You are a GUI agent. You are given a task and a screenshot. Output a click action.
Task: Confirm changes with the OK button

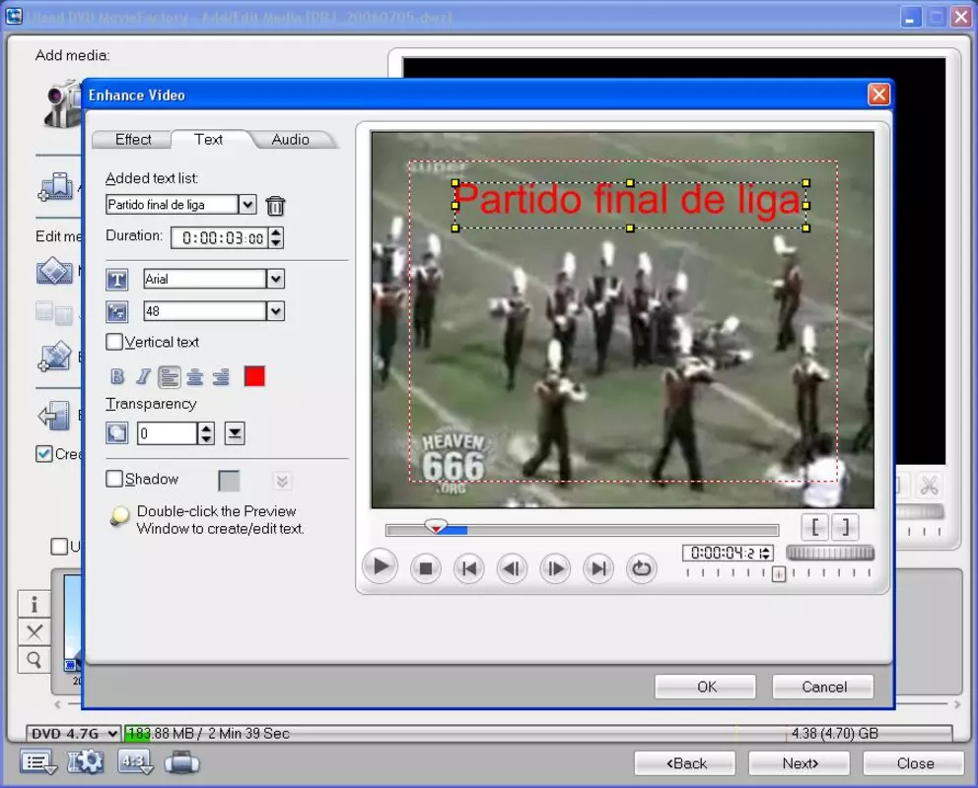click(706, 687)
